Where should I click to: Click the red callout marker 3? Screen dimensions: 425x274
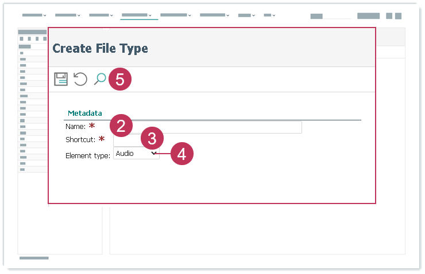(152, 139)
